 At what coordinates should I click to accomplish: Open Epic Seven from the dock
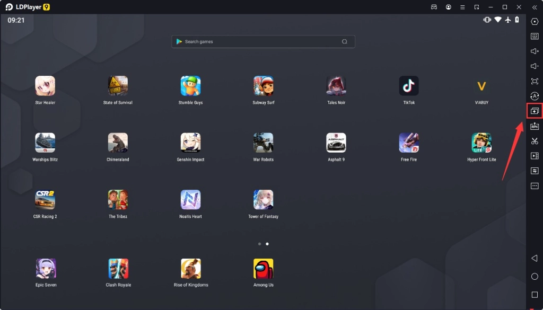coord(46,269)
